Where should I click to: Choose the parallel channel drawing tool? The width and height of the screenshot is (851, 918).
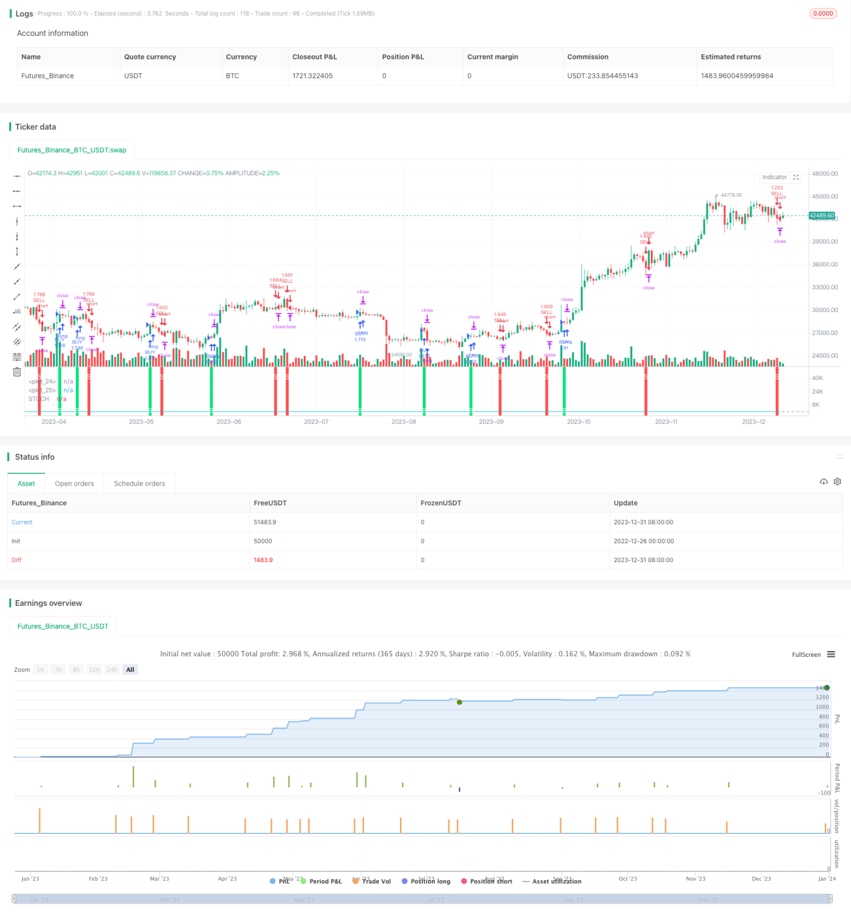[x=17, y=327]
